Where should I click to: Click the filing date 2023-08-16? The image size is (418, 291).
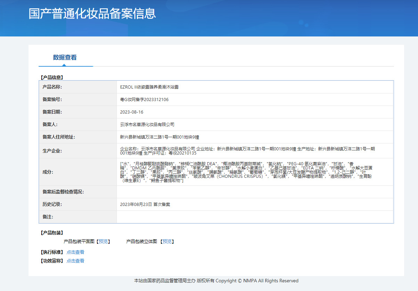point(132,112)
